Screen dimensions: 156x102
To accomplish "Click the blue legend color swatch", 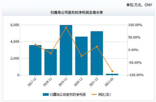I will click(x=46, y=94).
